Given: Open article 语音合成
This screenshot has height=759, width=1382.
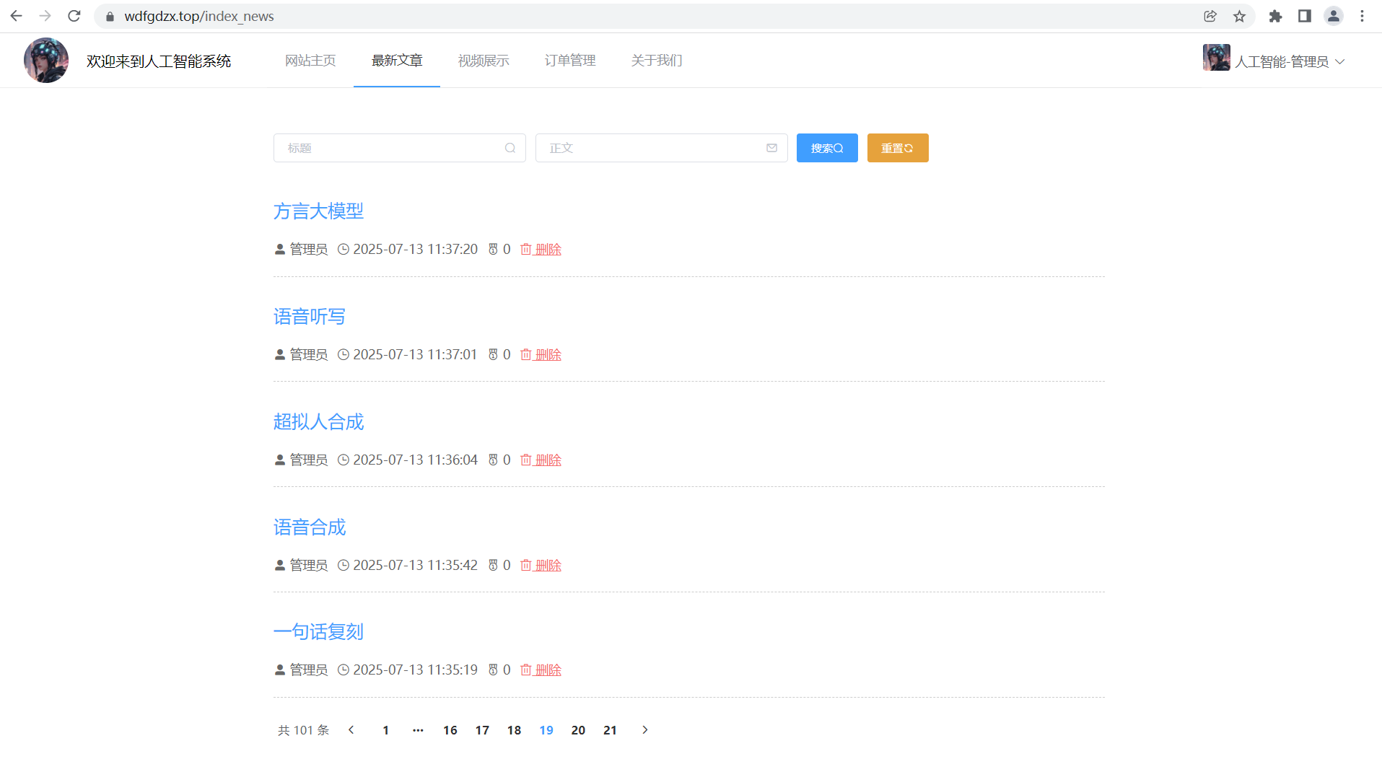Looking at the screenshot, I should [310, 527].
